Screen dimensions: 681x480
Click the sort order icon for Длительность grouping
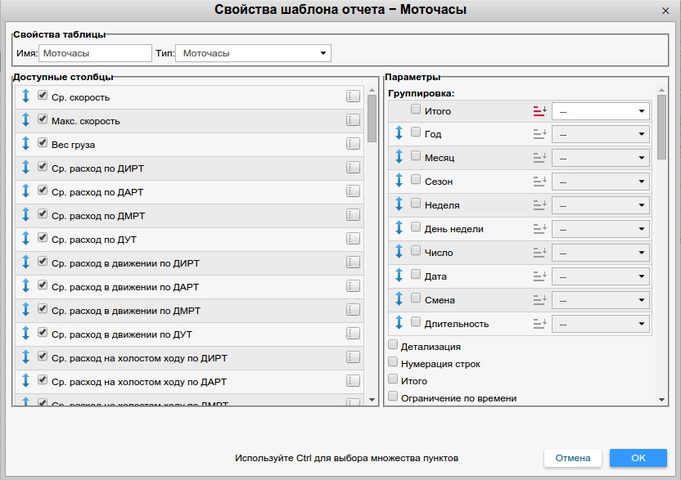[x=539, y=324]
